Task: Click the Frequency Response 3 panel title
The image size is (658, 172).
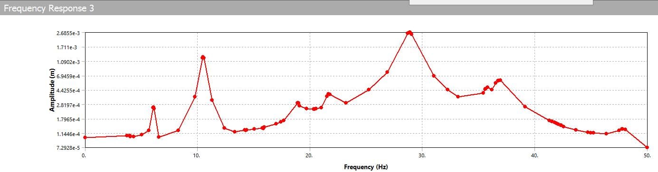Action: click(x=48, y=9)
